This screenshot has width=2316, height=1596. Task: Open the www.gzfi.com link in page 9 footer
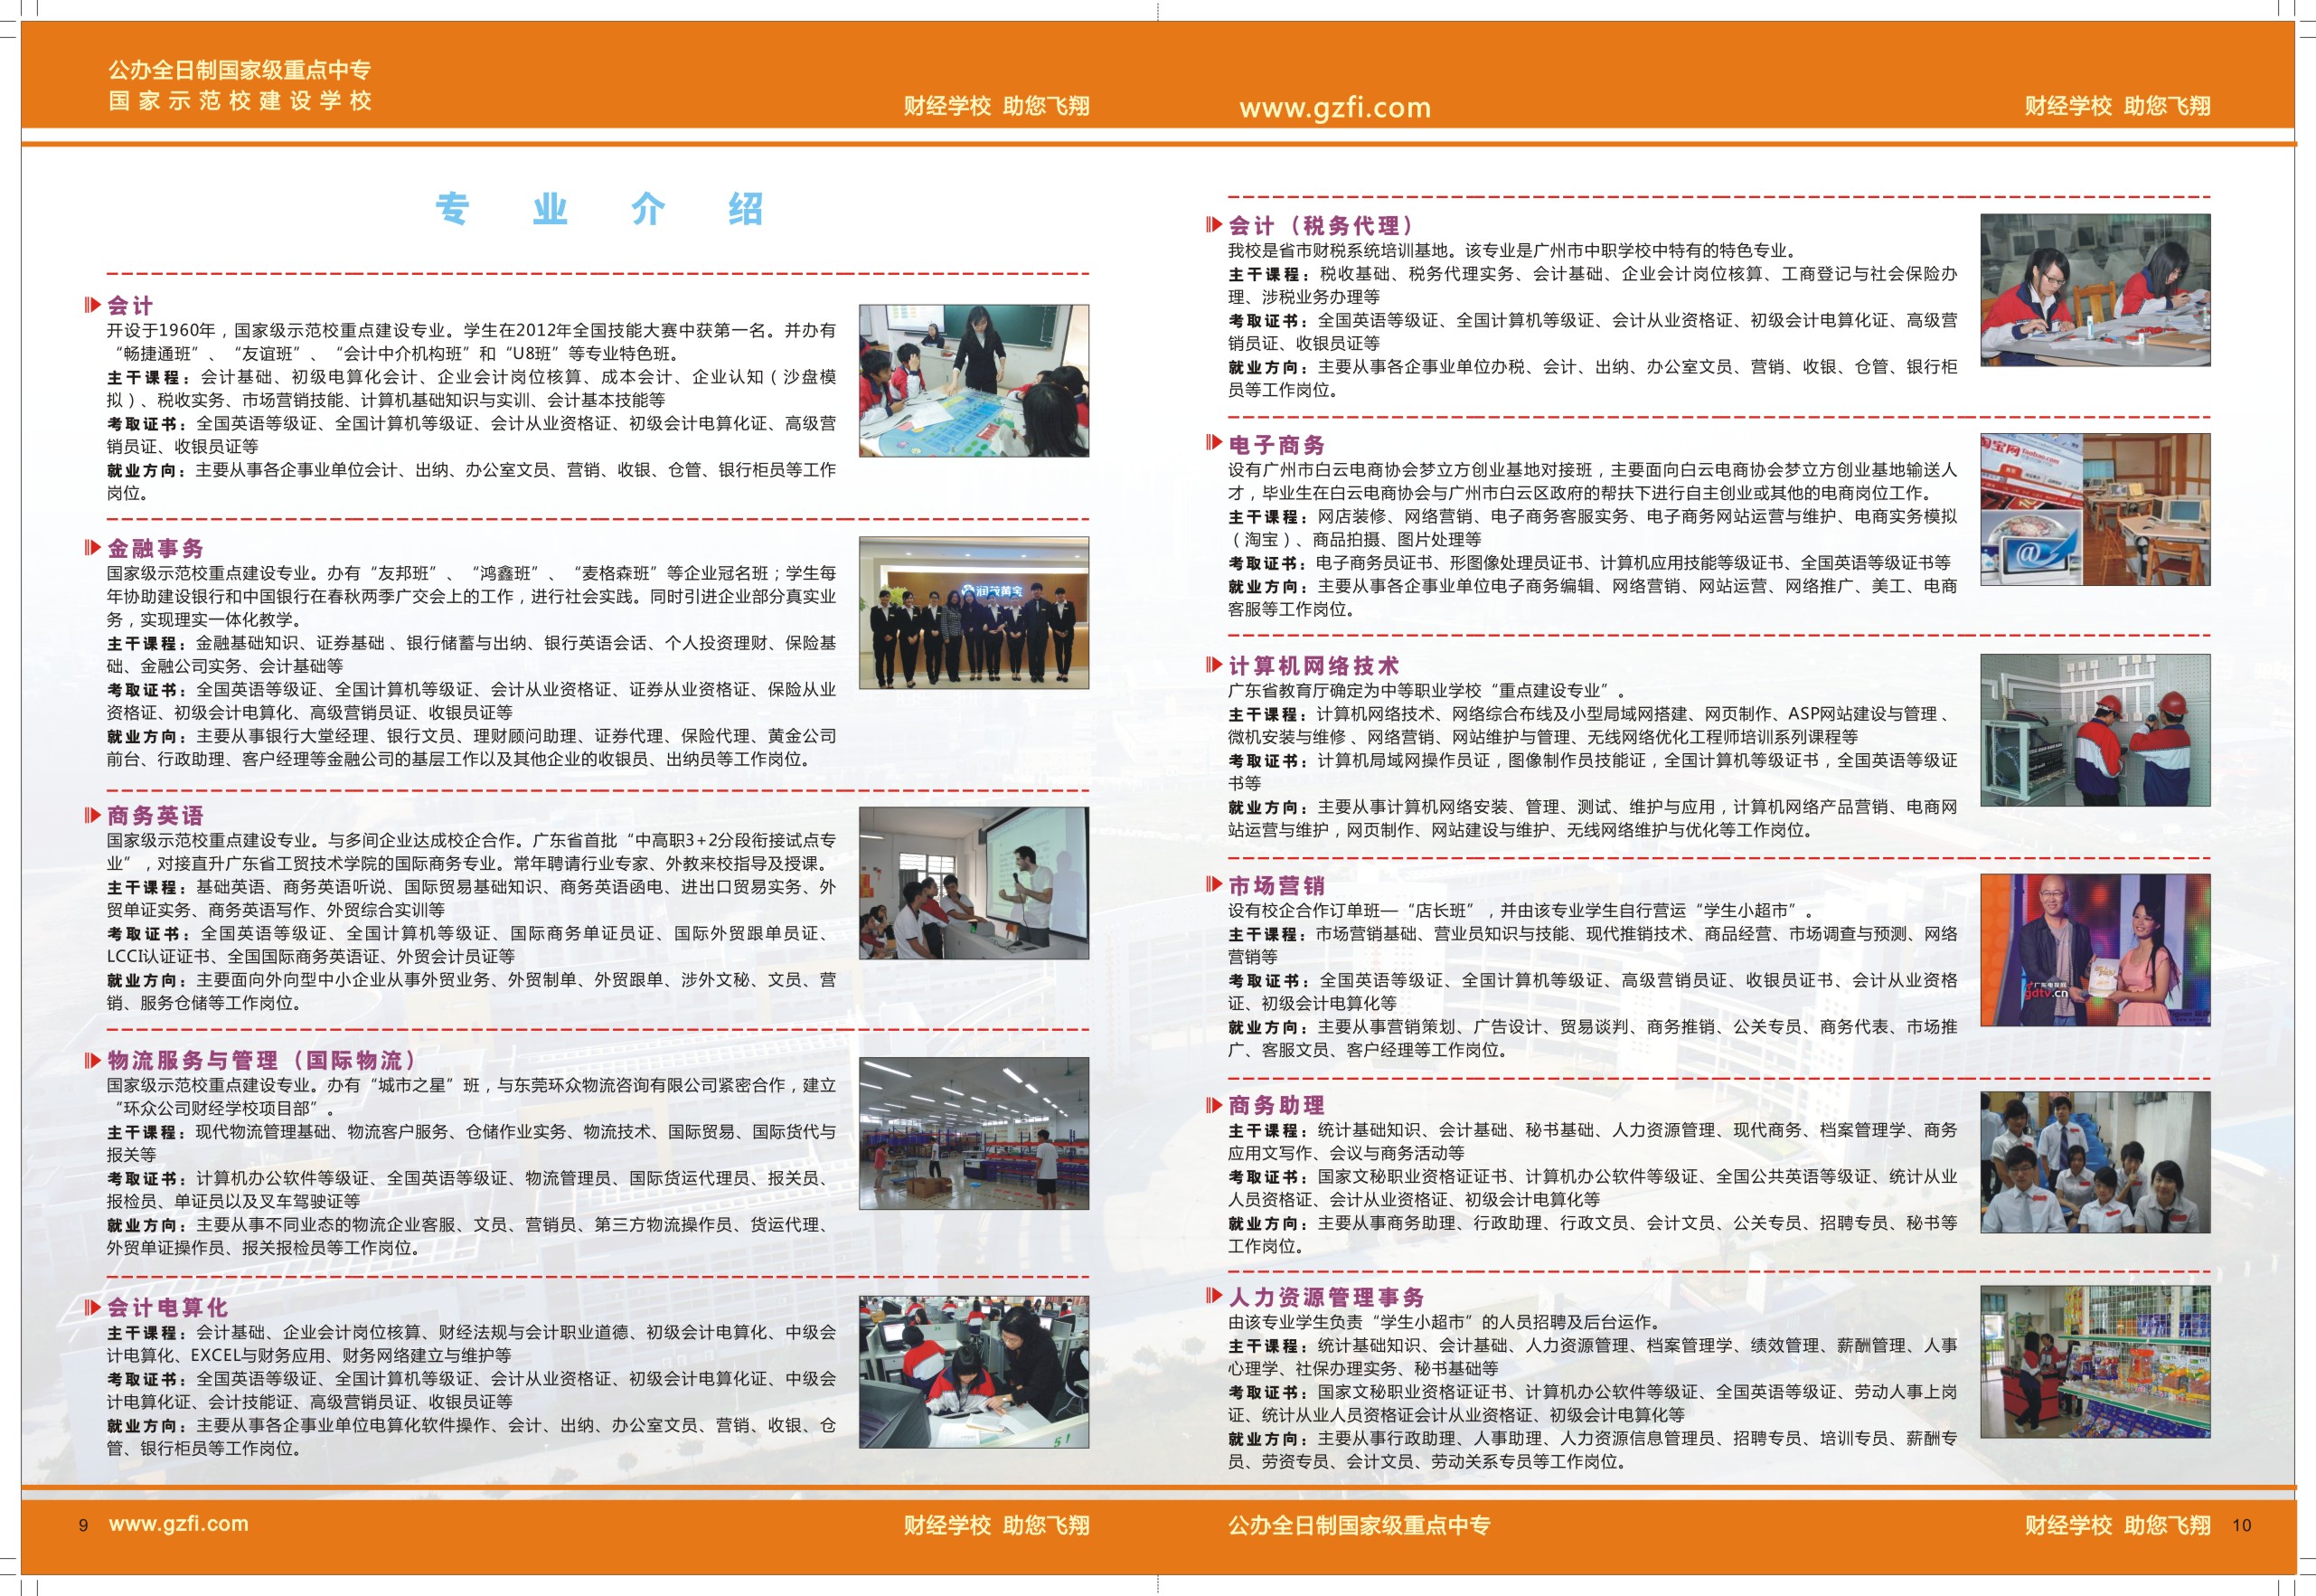click(179, 1523)
